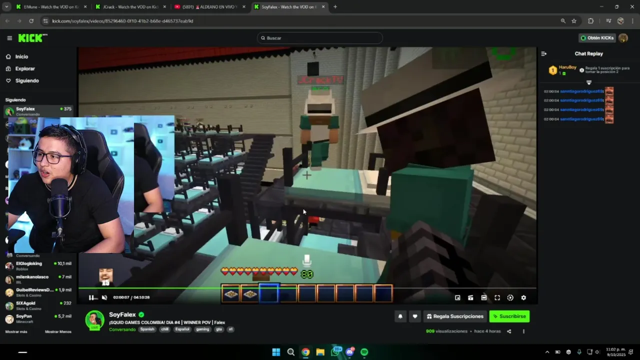The height and width of the screenshot is (360, 640).
Task: Bookmark this page with the star icon
Action: pos(574,21)
